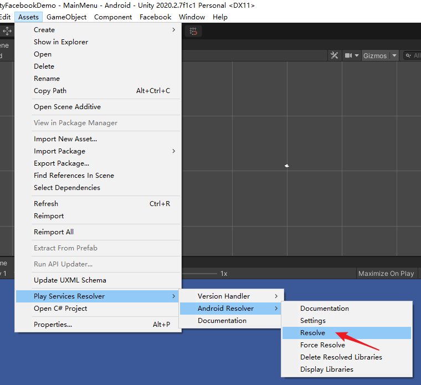Open the Component menu

pyautogui.click(x=113, y=17)
